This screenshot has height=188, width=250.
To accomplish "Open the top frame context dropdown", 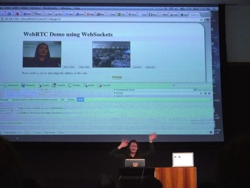I will point(12,133).
